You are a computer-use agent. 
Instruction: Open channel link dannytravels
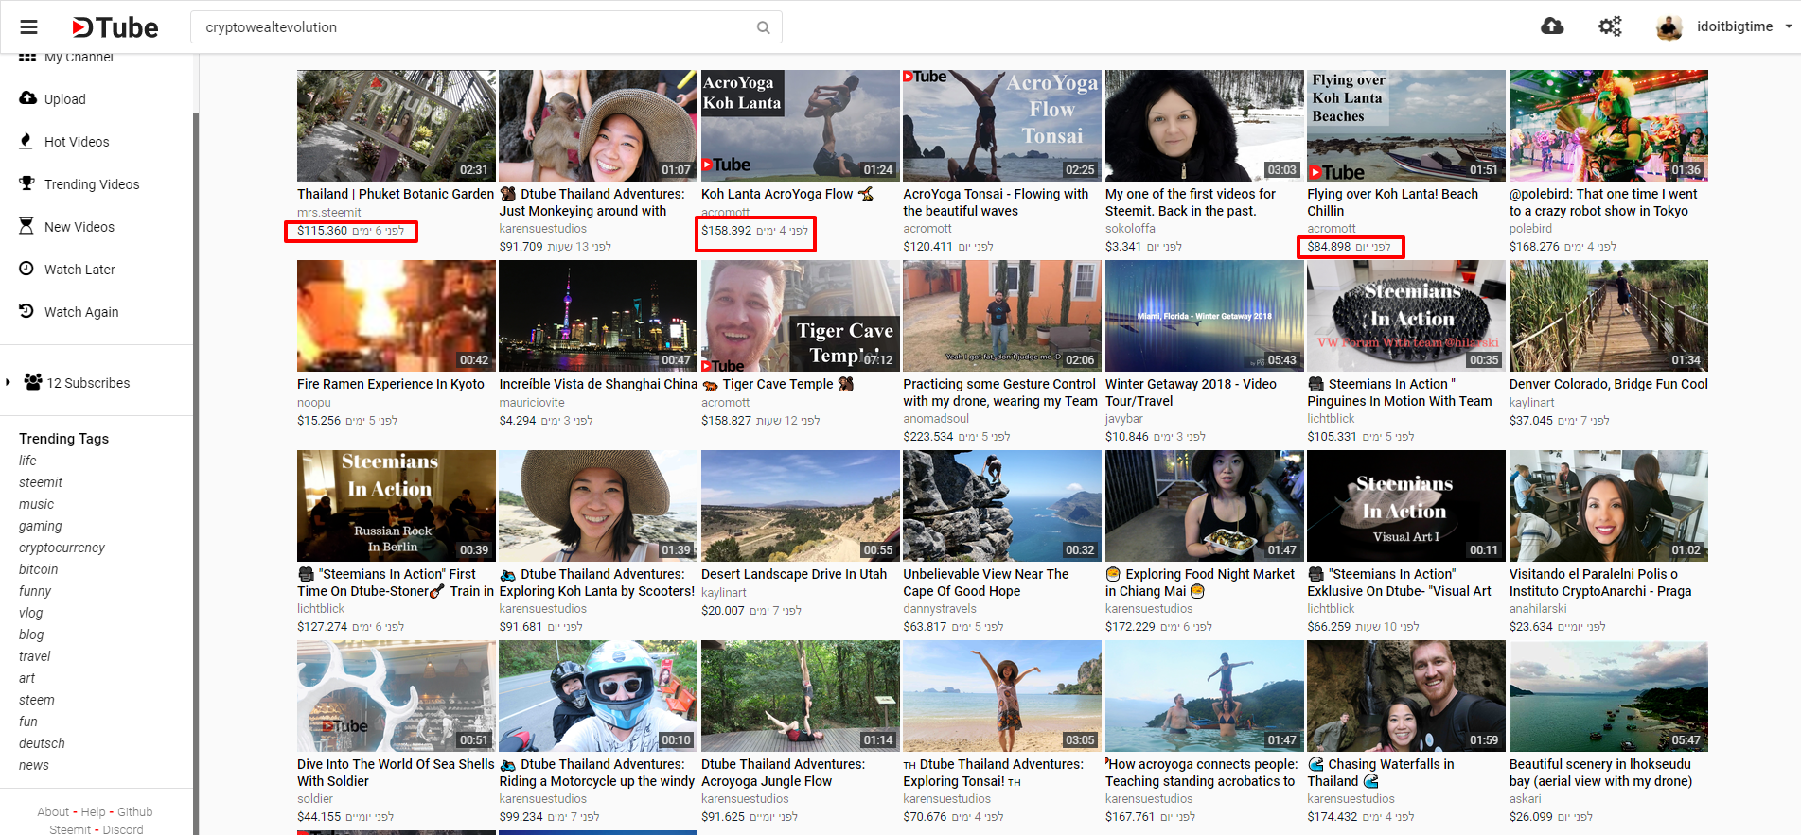(x=940, y=609)
